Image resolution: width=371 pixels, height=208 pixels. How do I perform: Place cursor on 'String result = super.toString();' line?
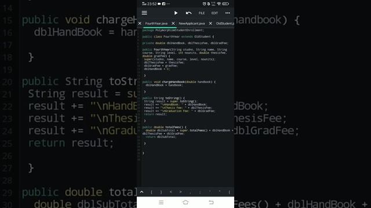(170, 101)
